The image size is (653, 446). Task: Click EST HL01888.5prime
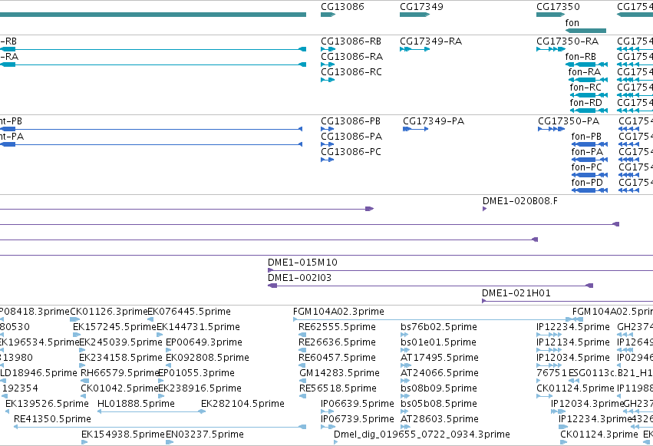136,404
